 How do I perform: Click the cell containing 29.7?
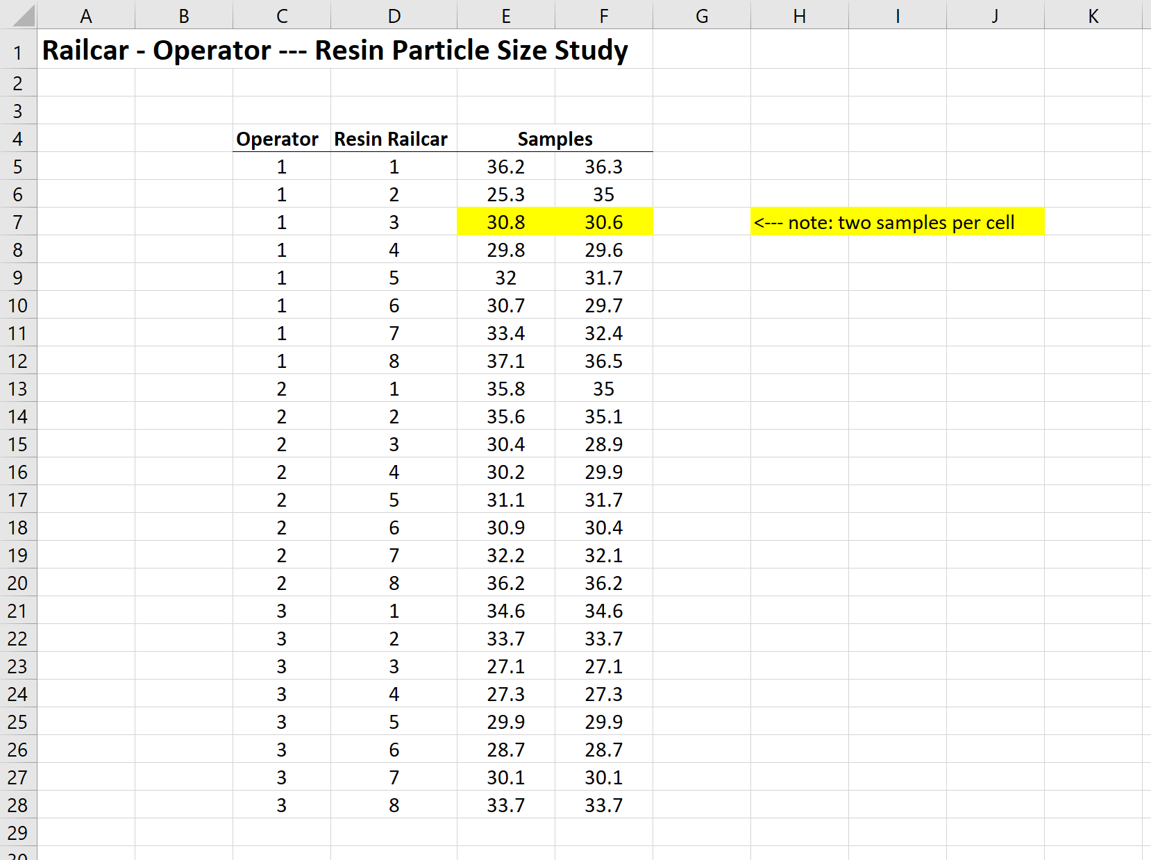coord(604,305)
